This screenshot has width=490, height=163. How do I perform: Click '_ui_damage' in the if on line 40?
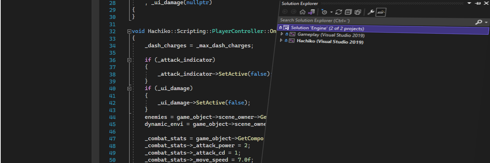[x=174, y=89]
